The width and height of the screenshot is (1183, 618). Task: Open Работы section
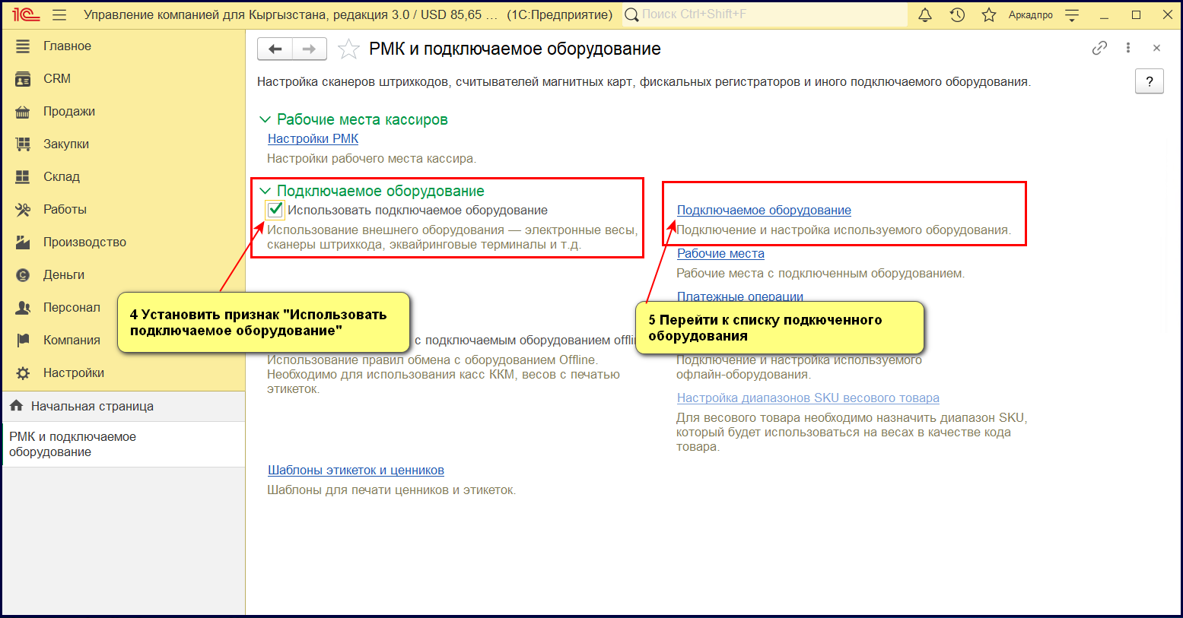click(65, 209)
